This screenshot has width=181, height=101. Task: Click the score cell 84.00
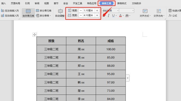[x=111, y=98]
